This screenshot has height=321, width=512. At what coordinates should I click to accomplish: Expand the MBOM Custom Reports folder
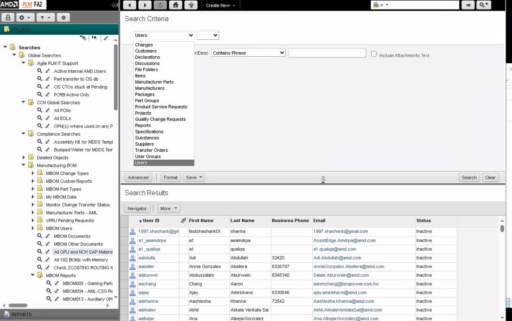pyautogui.click(x=33, y=181)
